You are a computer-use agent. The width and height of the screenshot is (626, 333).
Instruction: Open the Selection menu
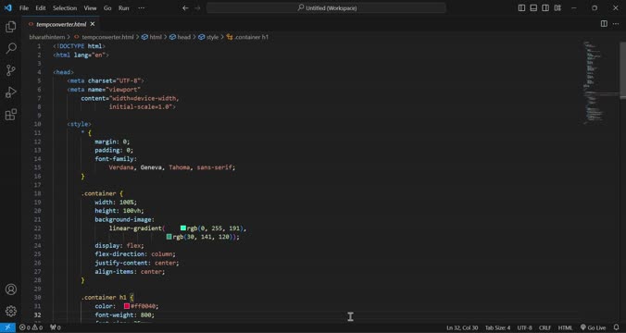tap(65, 8)
